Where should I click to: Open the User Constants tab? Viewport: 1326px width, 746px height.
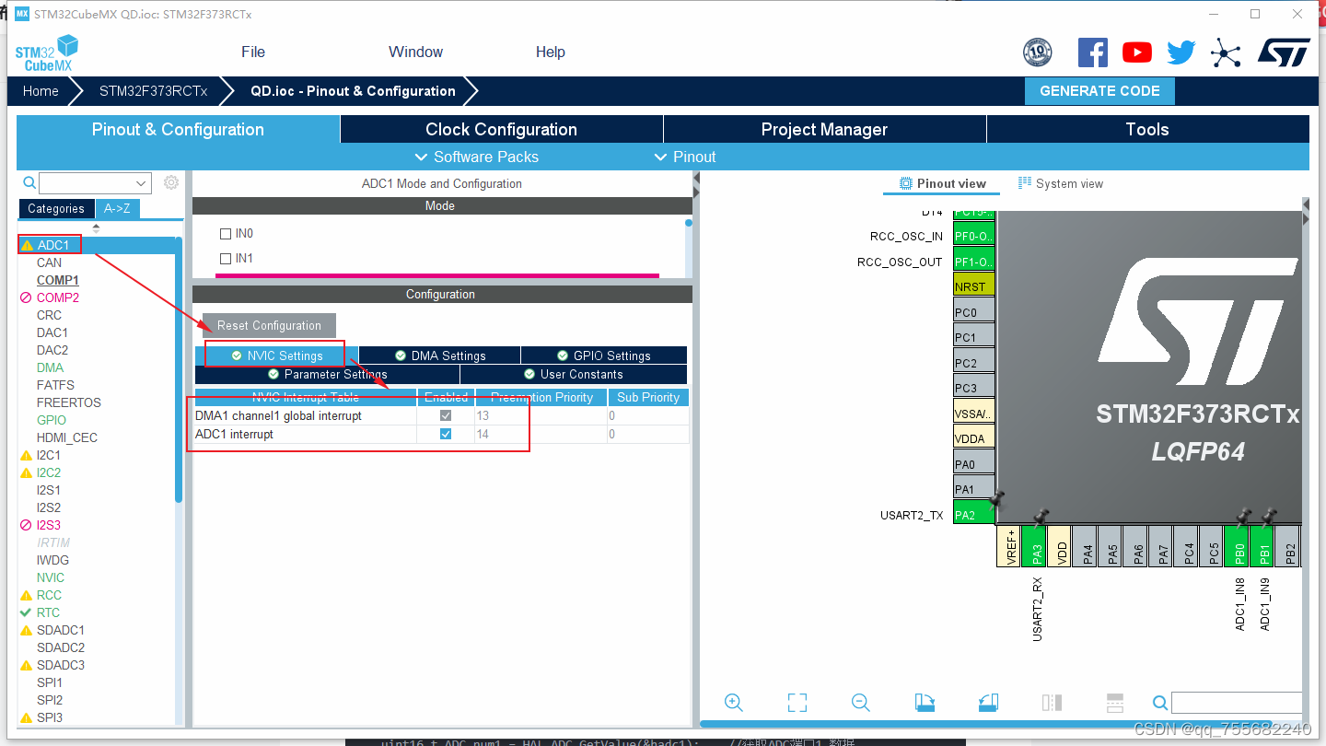click(574, 375)
